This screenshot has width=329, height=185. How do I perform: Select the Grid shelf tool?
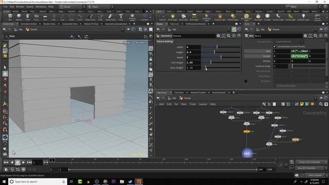[45, 17]
